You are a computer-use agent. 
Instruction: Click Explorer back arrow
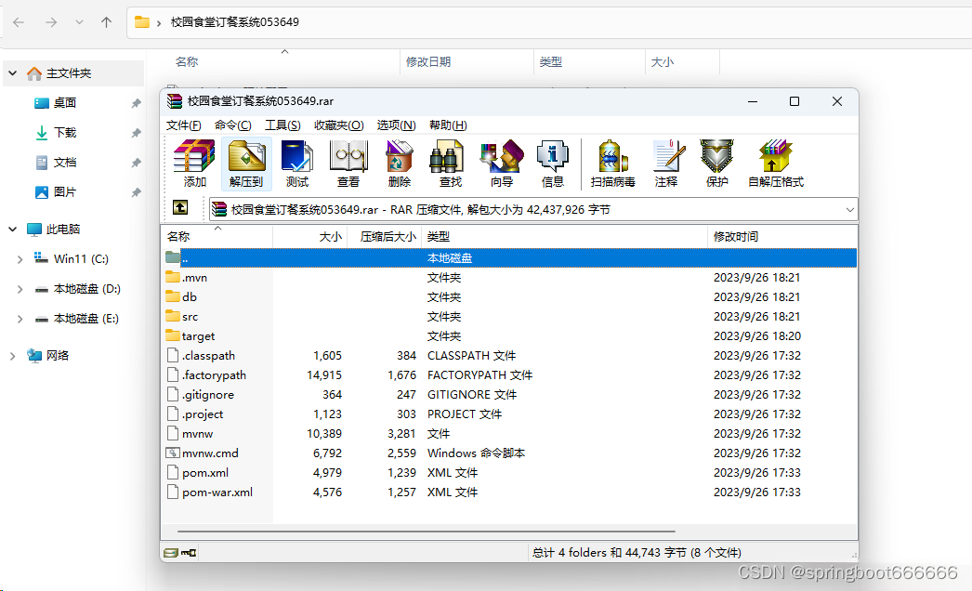[x=19, y=22]
